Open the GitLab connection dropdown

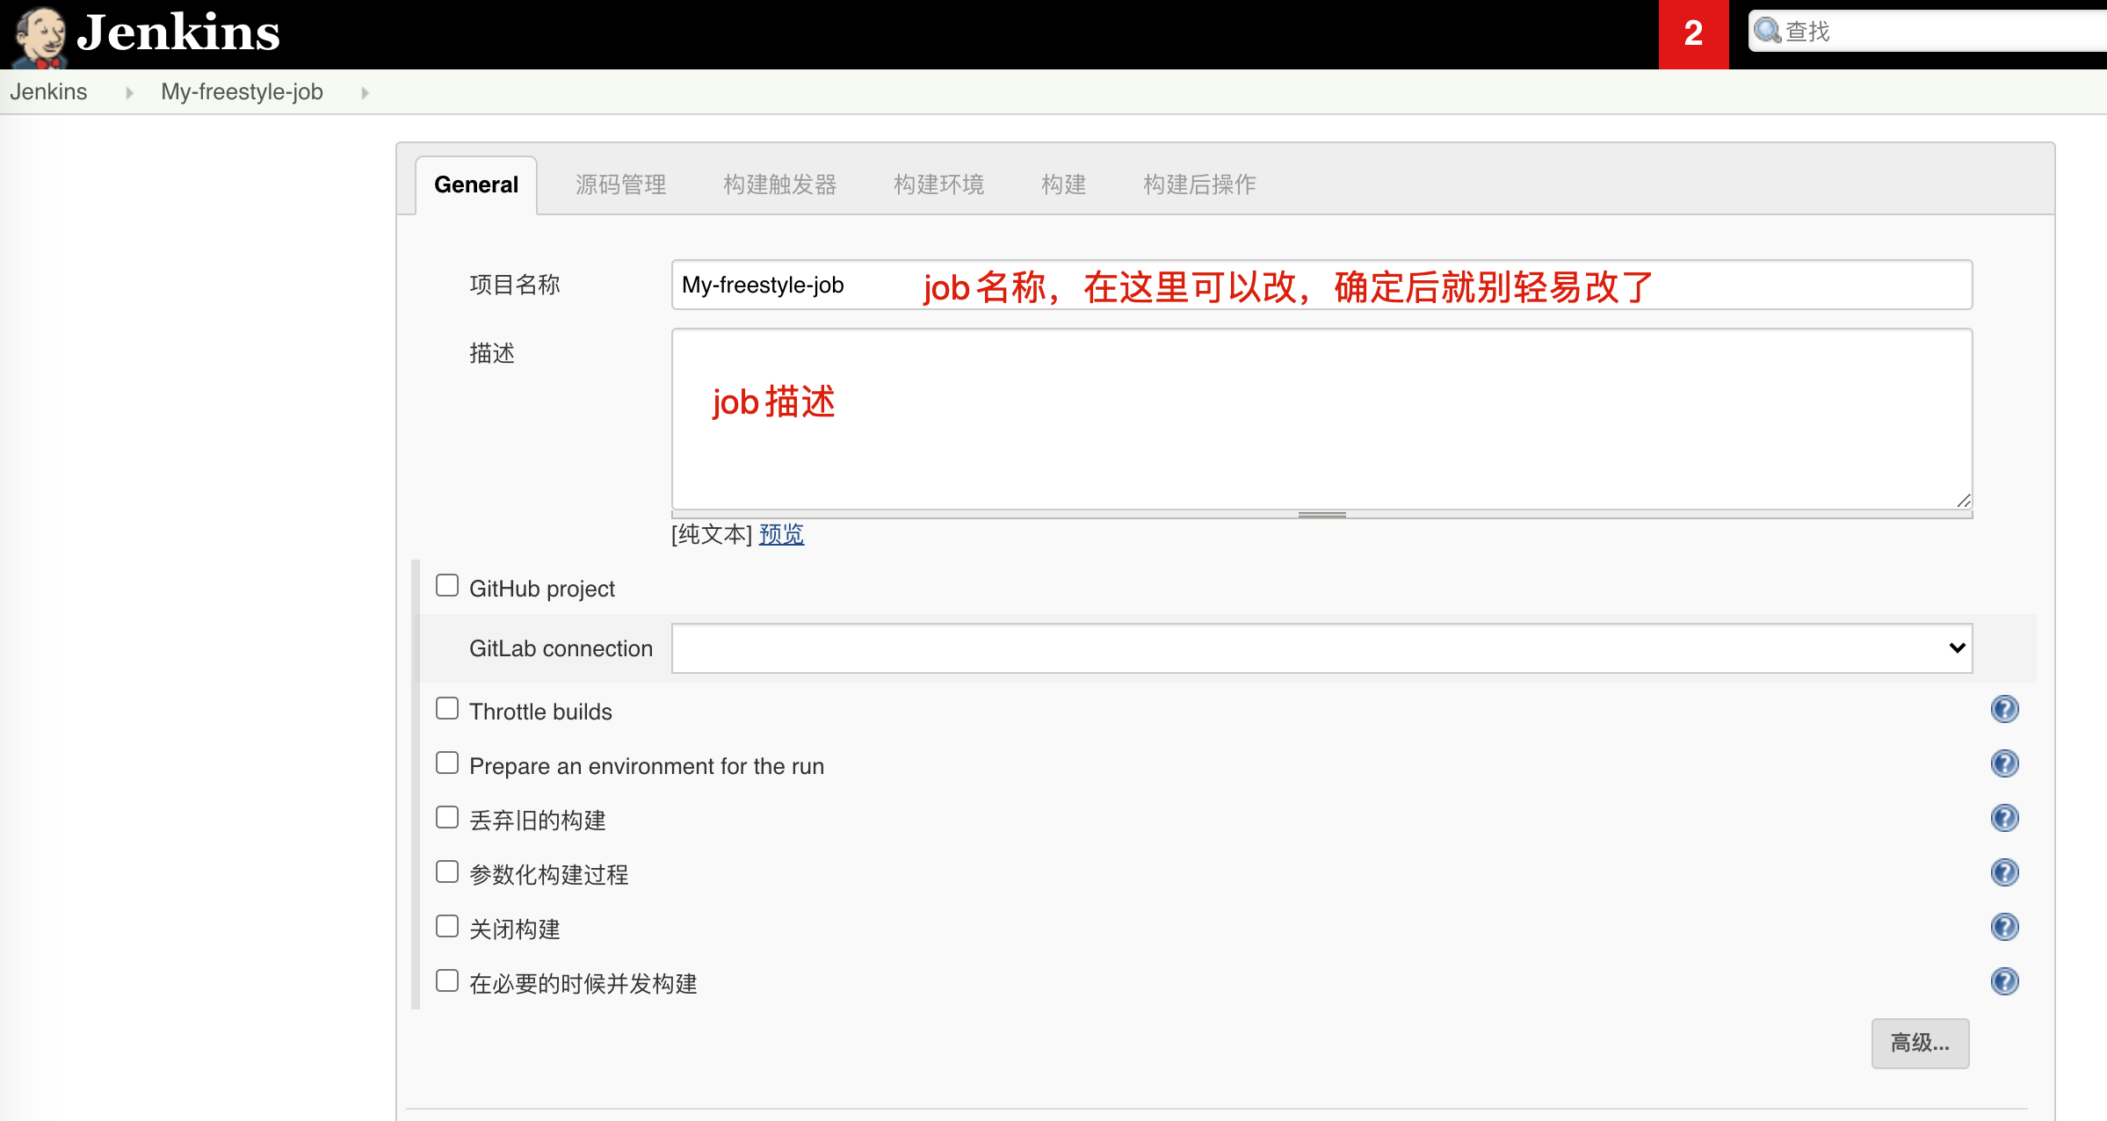coord(1321,648)
